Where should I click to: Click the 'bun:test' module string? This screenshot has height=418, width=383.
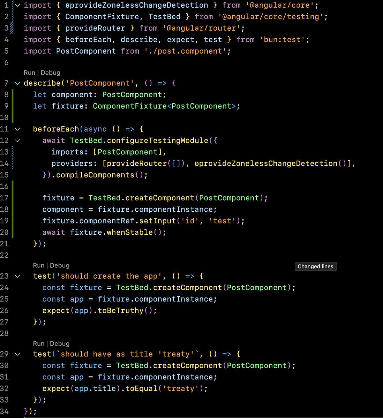point(283,40)
